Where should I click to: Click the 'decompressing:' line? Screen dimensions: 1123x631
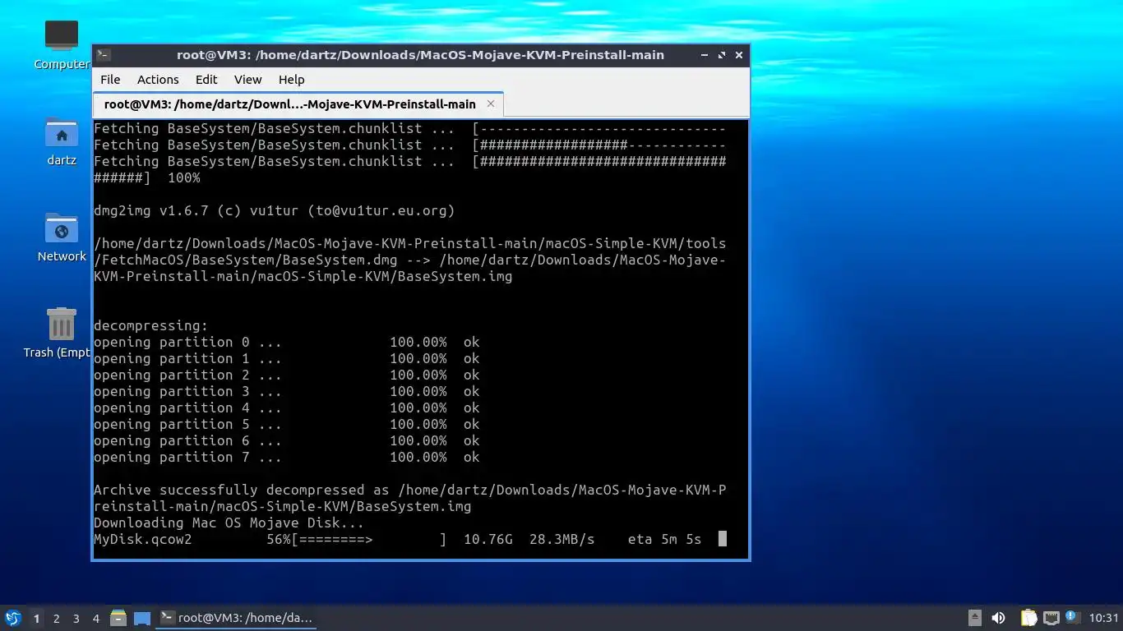point(151,325)
